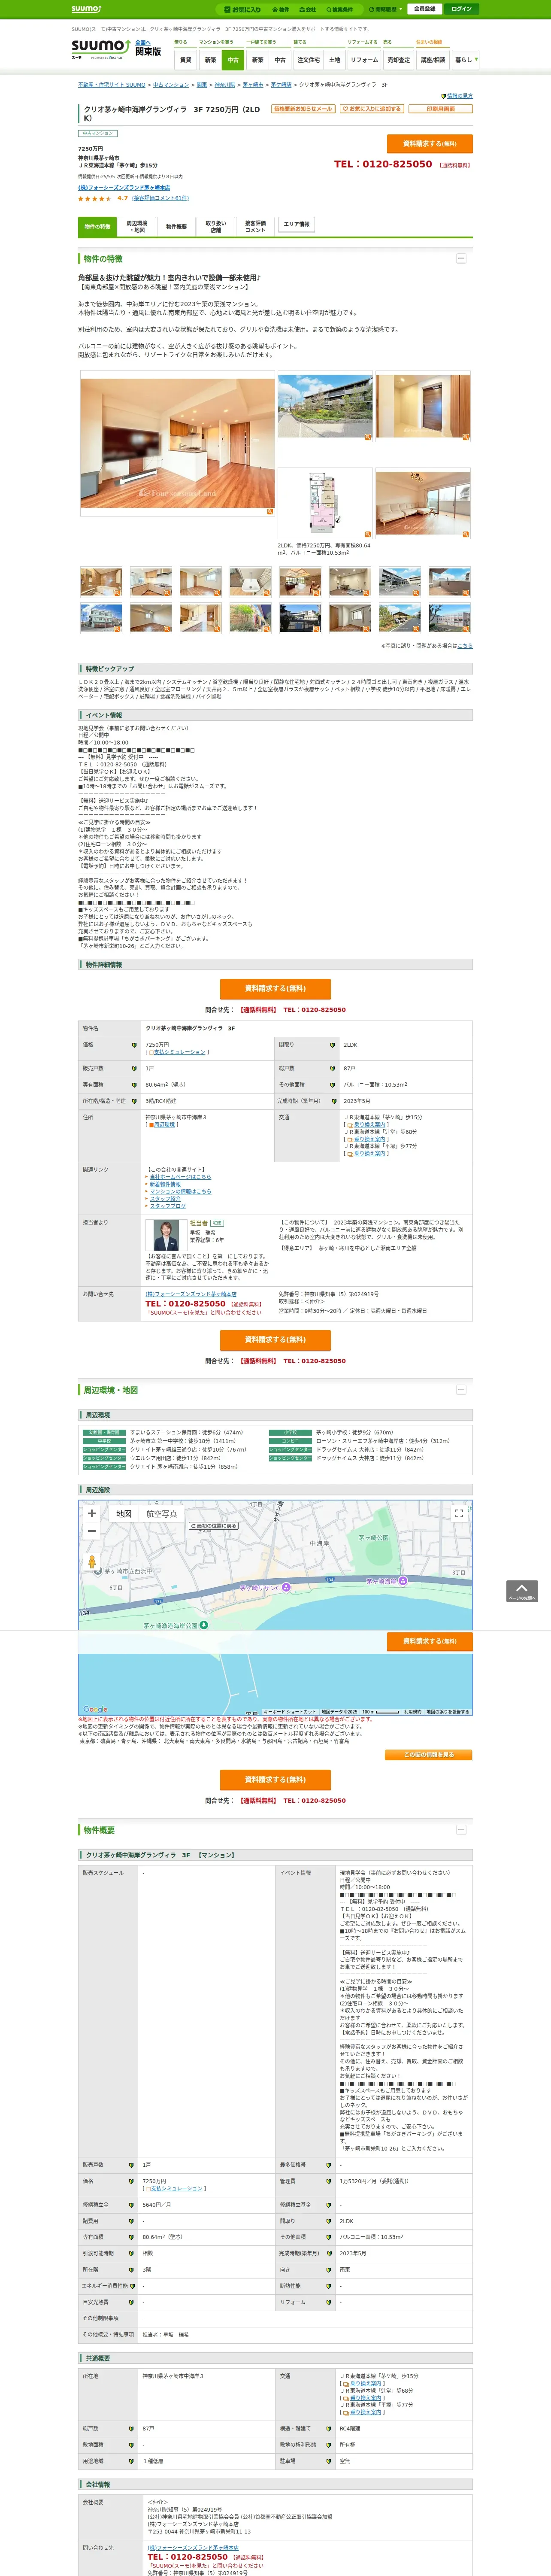
Task: Select the 注文住宅 navigation tab
Action: tap(308, 60)
